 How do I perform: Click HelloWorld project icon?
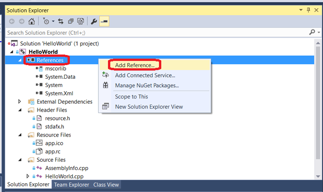click(x=23, y=52)
